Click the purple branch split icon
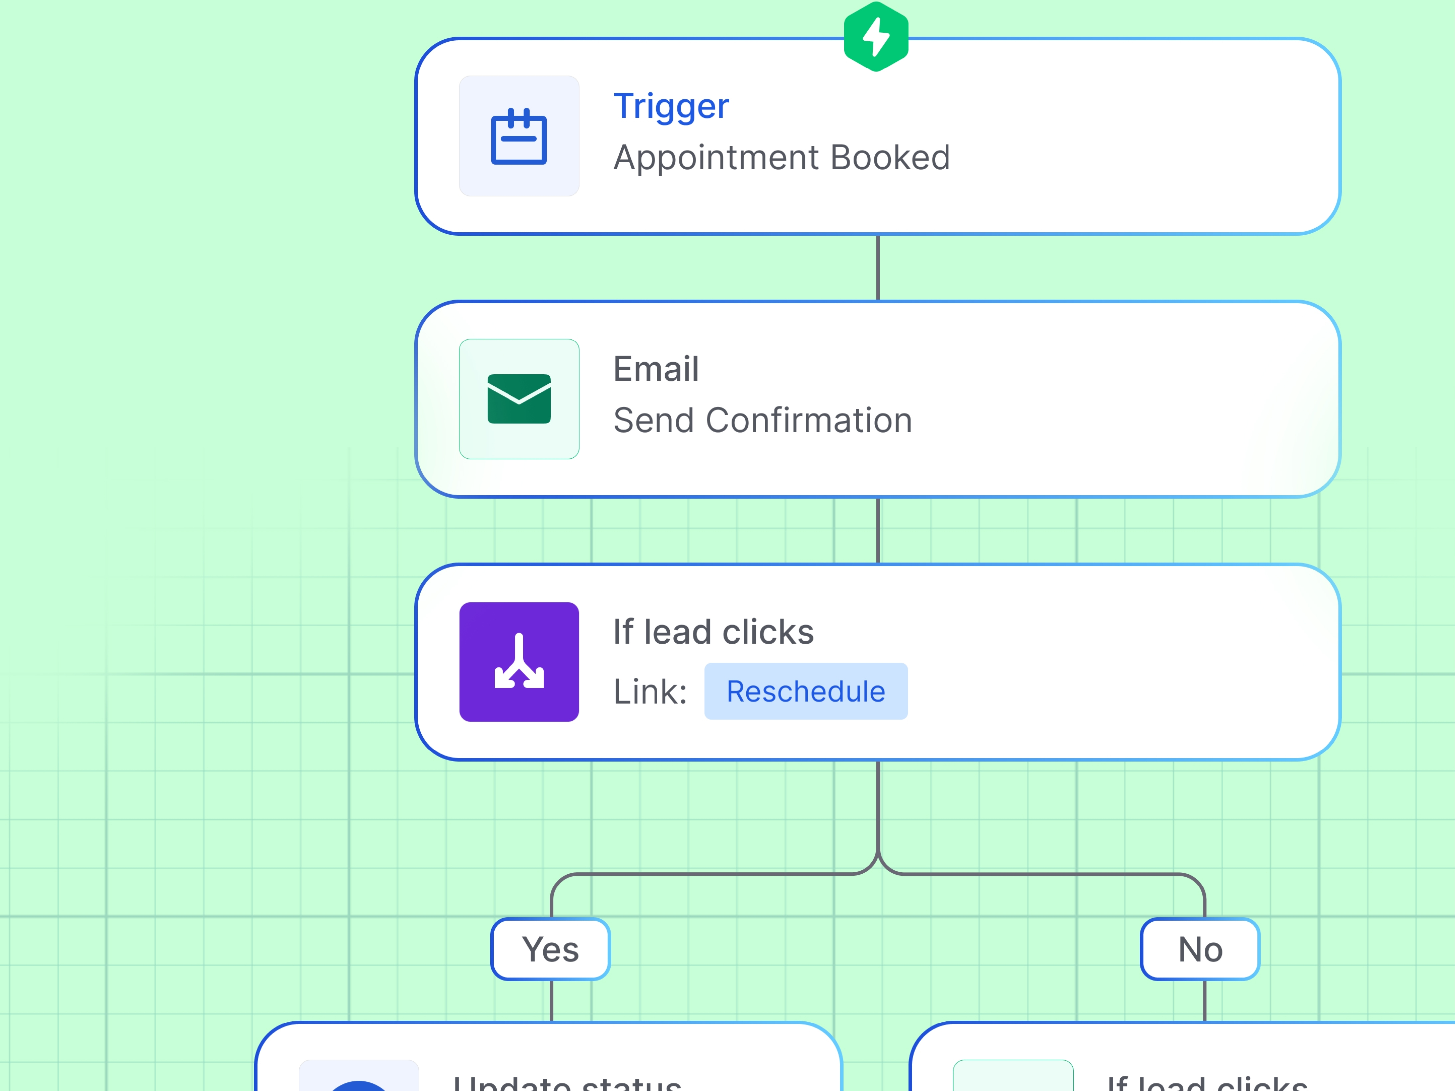 pyautogui.click(x=519, y=662)
